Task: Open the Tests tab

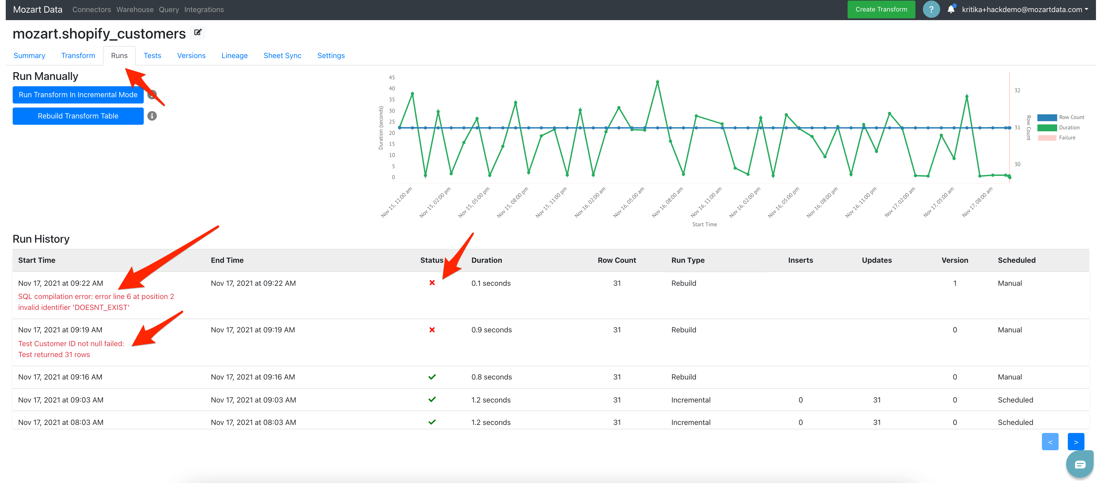Action: (x=152, y=55)
